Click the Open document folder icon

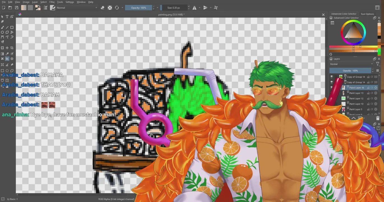point(10,8)
